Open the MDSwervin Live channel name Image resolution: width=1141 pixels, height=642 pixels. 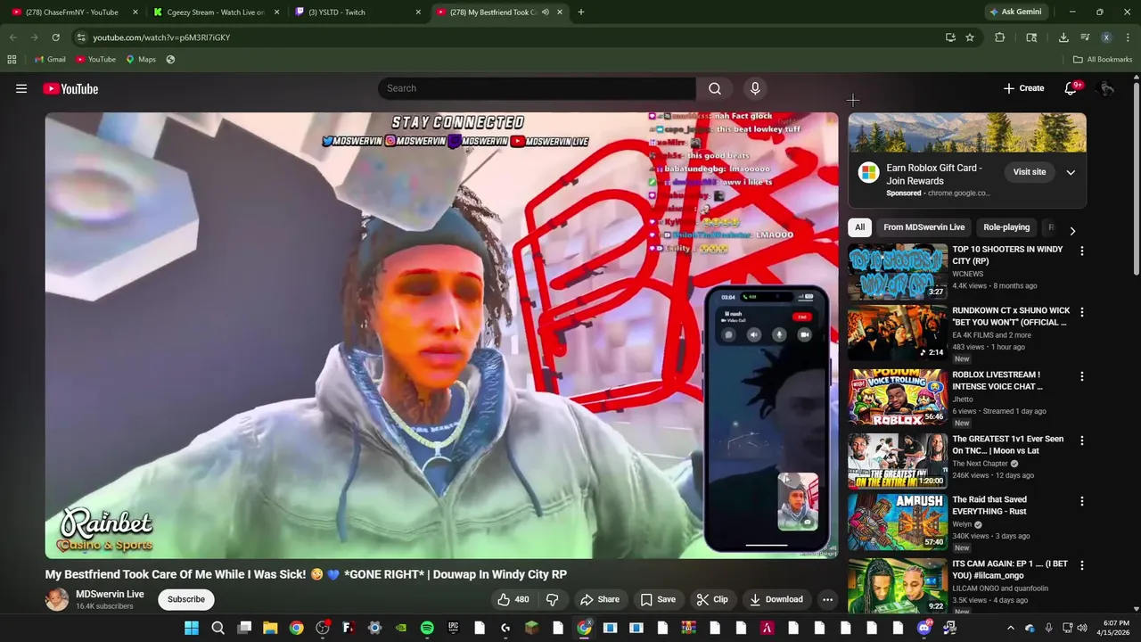click(110, 594)
